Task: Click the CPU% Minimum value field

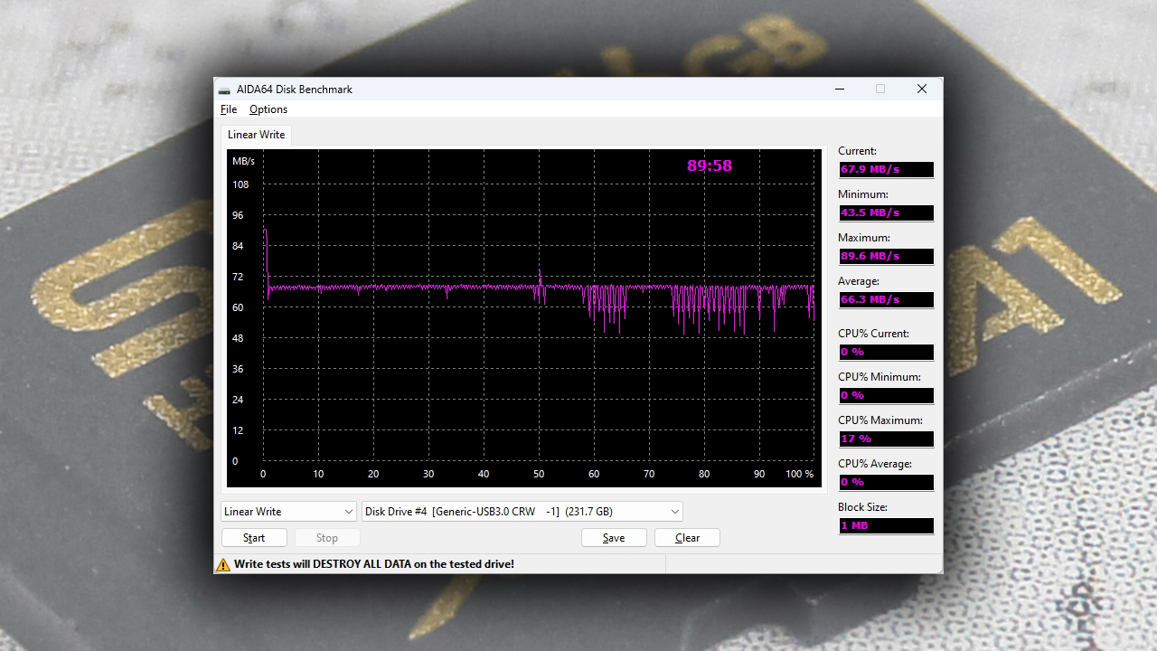Action: tap(886, 395)
